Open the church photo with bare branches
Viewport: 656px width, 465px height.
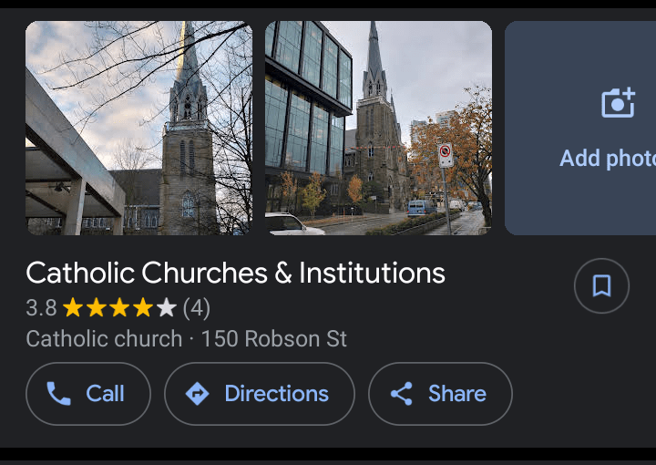(x=138, y=128)
